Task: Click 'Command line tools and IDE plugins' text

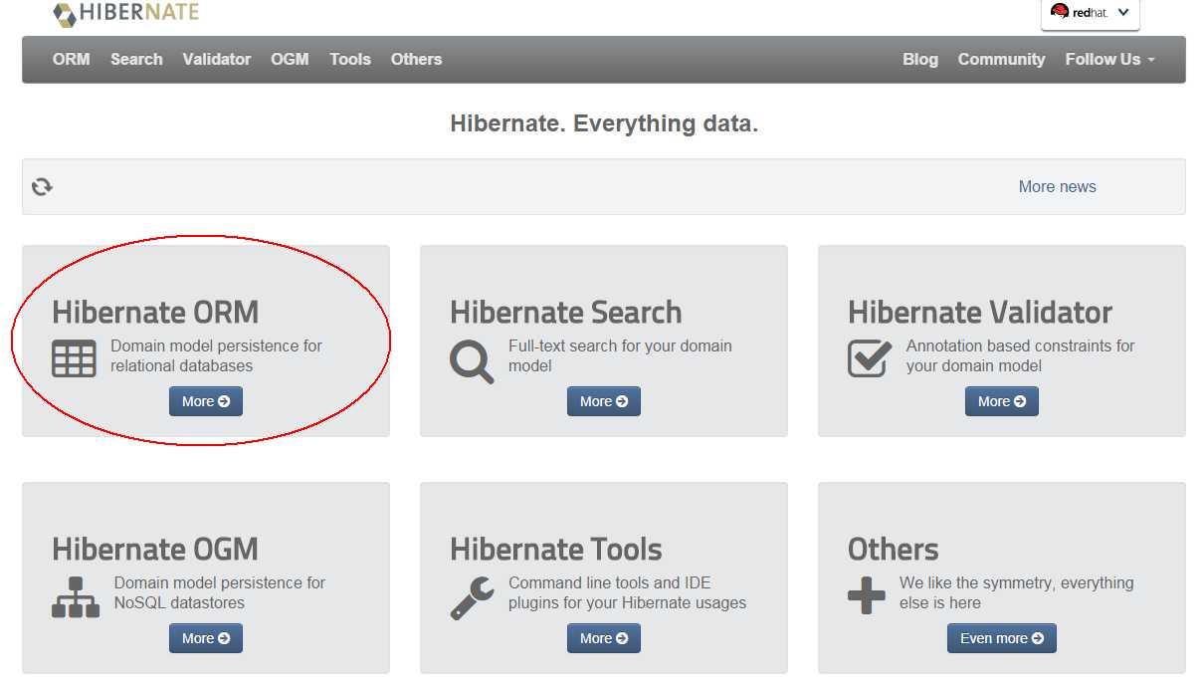Action: click(627, 592)
